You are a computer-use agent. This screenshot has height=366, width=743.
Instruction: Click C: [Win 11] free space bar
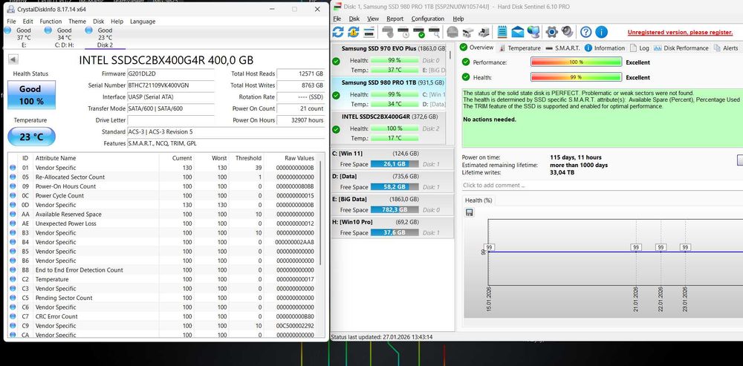395,164
